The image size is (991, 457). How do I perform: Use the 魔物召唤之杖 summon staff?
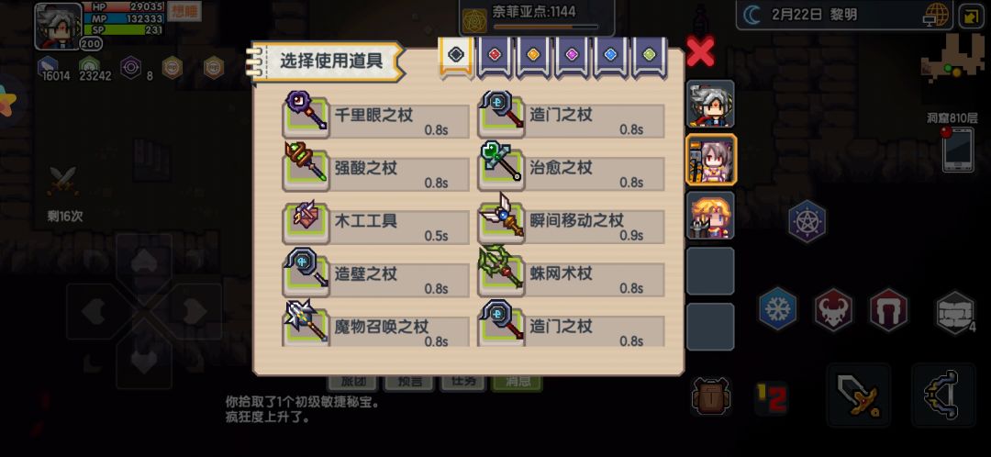(375, 324)
